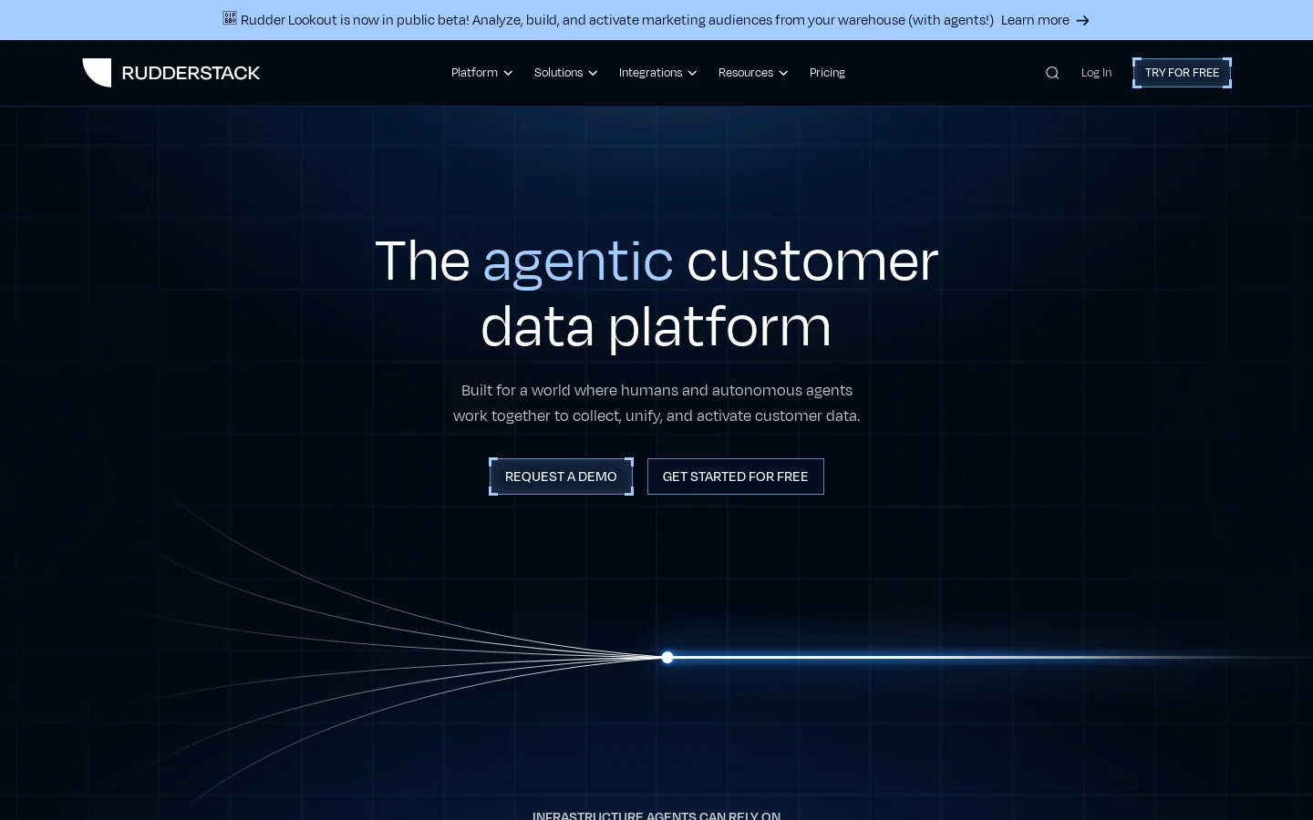Click the 'Built for a world' subheading text
1313x820 pixels.
pos(656,403)
